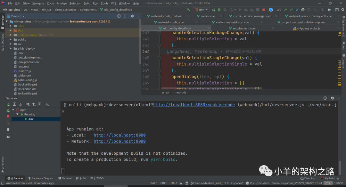Open Project panel gear settings

click(132, 16)
